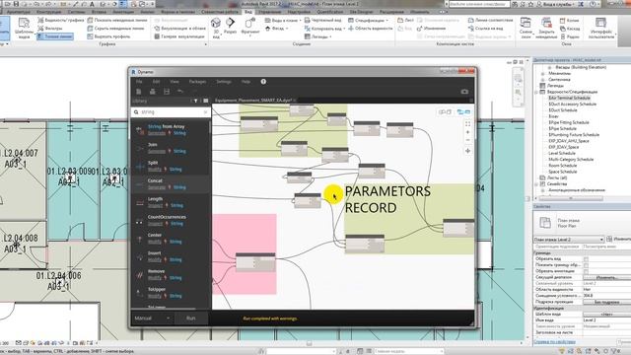
Task: Open File menu in Dynamo
Action: pyautogui.click(x=139, y=82)
